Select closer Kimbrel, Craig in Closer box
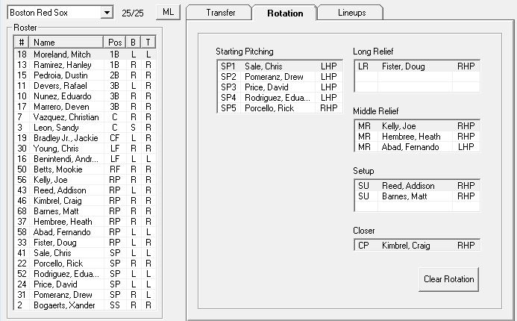517x321 pixels. coord(417,246)
